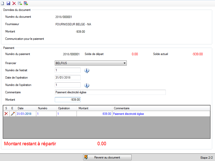Save using the blue floppy disk icon

pyautogui.click(x=8, y=3)
